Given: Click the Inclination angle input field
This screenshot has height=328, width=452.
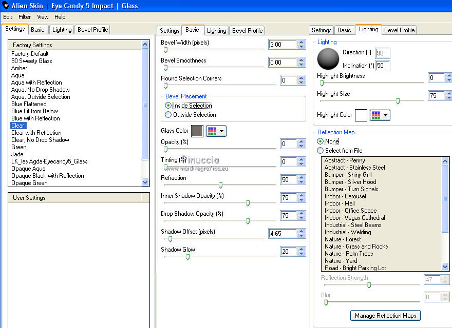Looking at the screenshot, I should click(383, 66).
